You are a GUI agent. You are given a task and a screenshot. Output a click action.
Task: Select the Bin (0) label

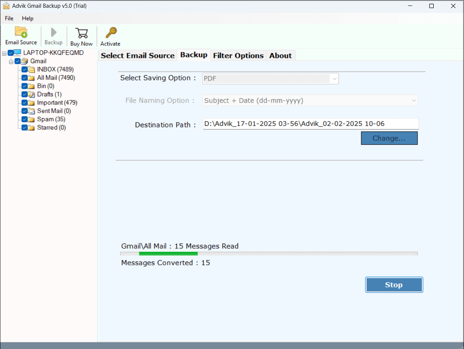[46, 86]
